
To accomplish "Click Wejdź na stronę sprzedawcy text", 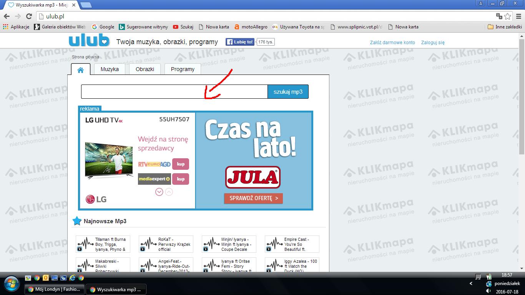I will [163, 144].
